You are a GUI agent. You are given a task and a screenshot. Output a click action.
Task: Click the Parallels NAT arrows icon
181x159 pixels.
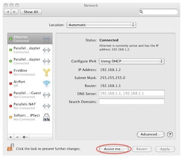[47, 106]
